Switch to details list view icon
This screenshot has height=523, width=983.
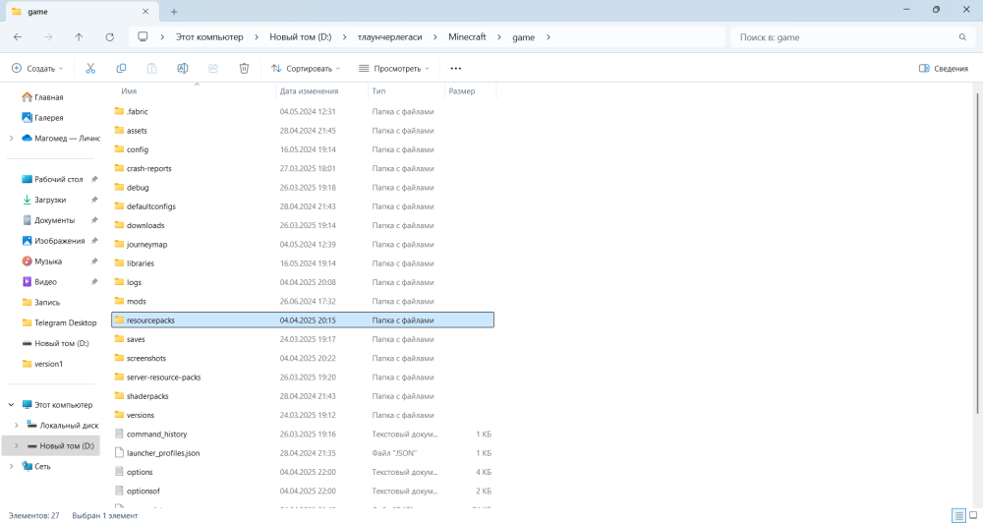(x=959, y=515)
